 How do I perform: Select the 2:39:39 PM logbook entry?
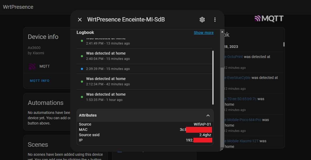pyautogui.click(x=144, y=69)
